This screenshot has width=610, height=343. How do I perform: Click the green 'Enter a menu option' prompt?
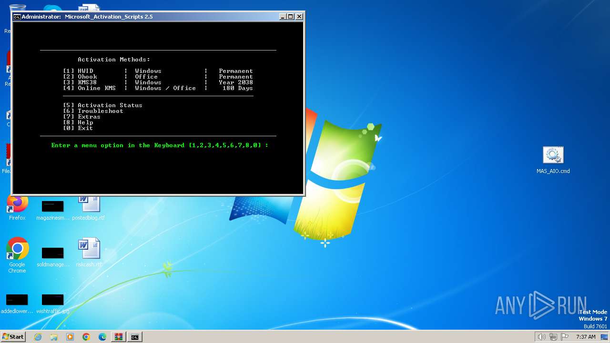tap(160, 145)
